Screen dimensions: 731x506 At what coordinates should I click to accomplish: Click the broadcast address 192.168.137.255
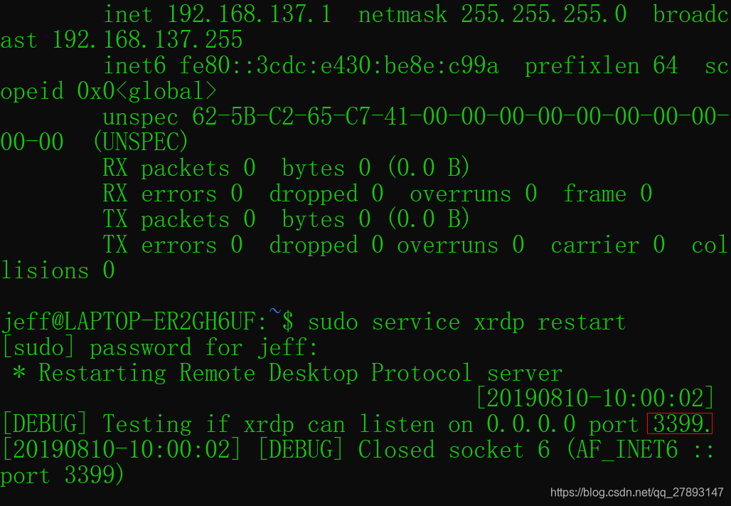click(x=147, y=40)
